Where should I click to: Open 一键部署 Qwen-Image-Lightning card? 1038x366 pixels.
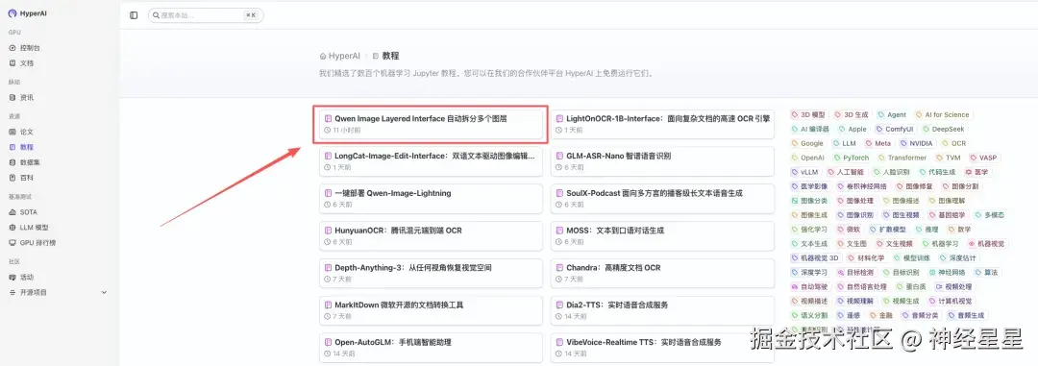(431, 199)
